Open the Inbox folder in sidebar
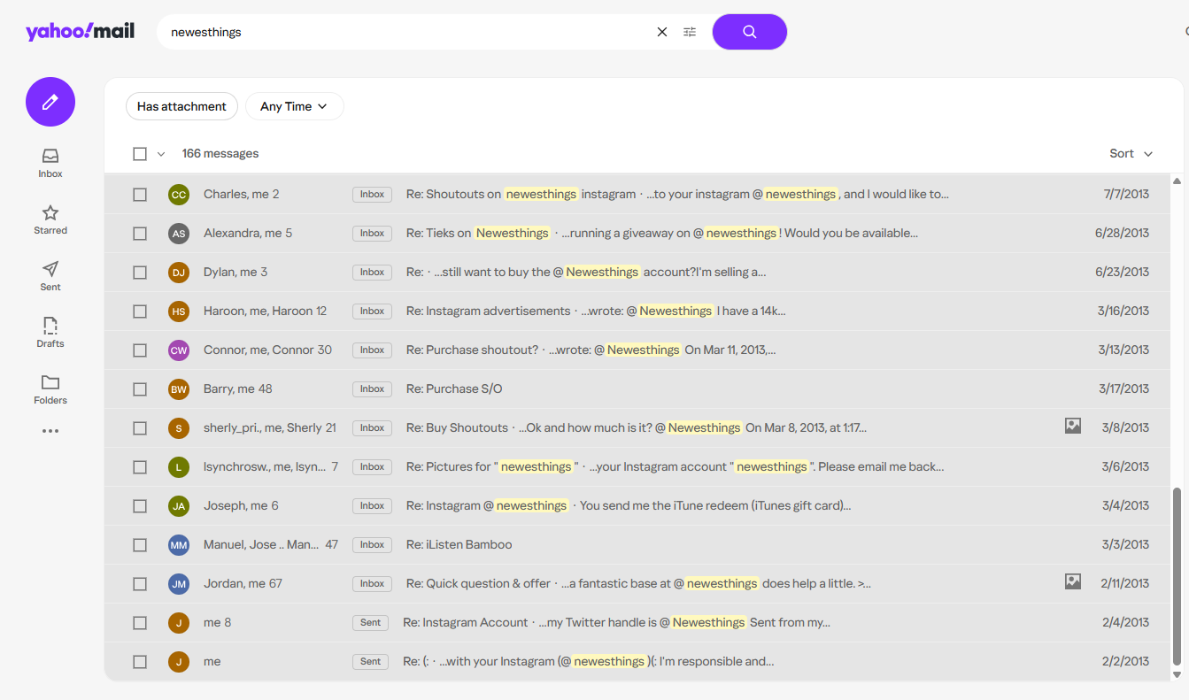 coord(50,163)
